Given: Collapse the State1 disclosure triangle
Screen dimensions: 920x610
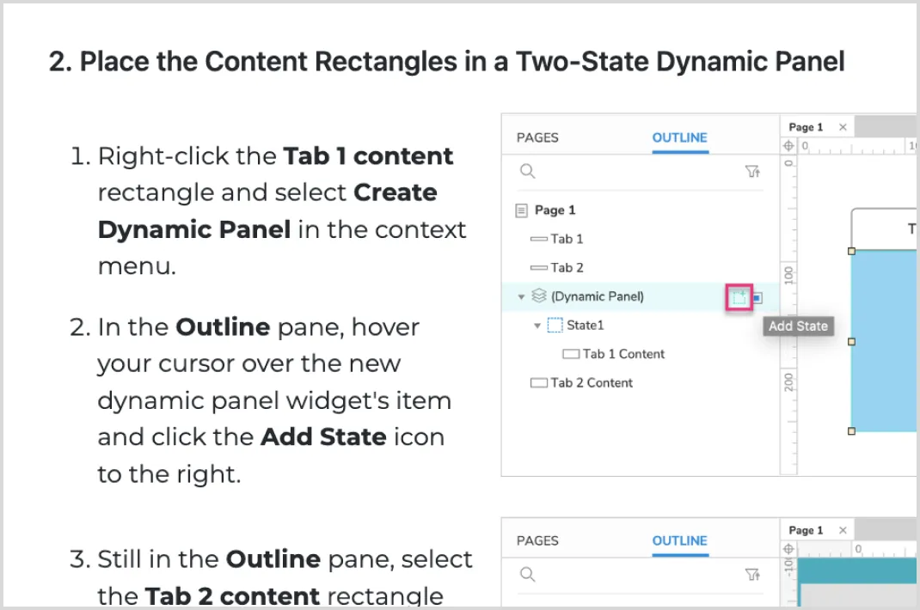Looking at the screenshot, I should 537,326.
